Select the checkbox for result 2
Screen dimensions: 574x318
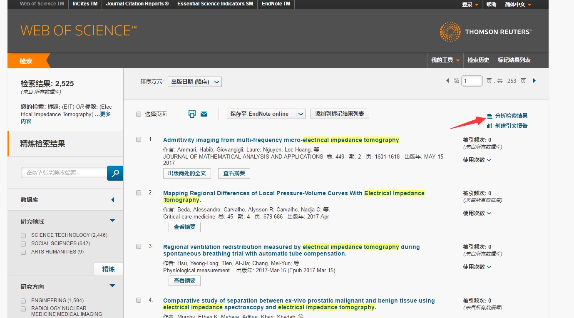[139, 193]
